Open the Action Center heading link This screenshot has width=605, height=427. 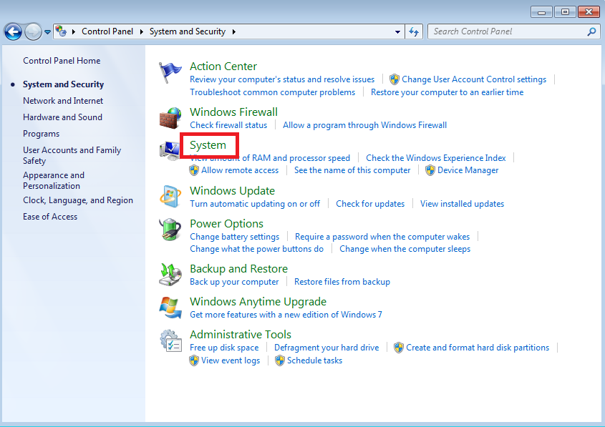tap(223, 67)
